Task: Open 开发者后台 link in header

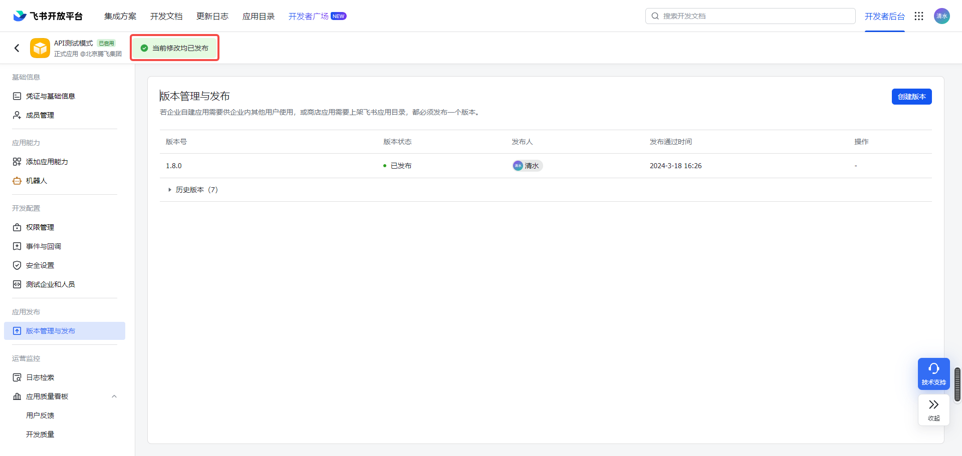Action: pyautogui.click(x=884, y=16)
